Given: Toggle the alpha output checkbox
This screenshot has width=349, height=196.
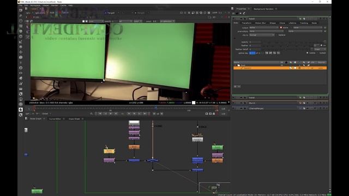Looking at the screenshot, I should [281, 28].
